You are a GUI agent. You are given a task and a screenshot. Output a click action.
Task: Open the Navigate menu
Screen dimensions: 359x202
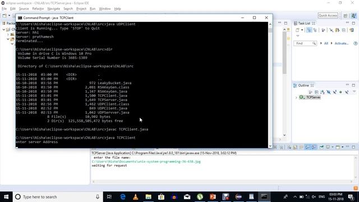tap(54, 9)
